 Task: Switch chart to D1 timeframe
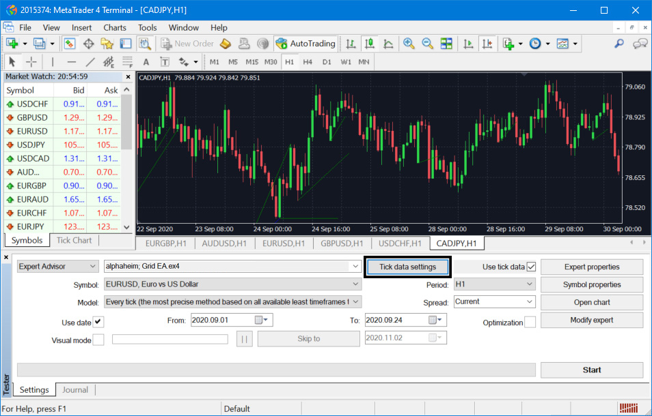tap(327, 62)
